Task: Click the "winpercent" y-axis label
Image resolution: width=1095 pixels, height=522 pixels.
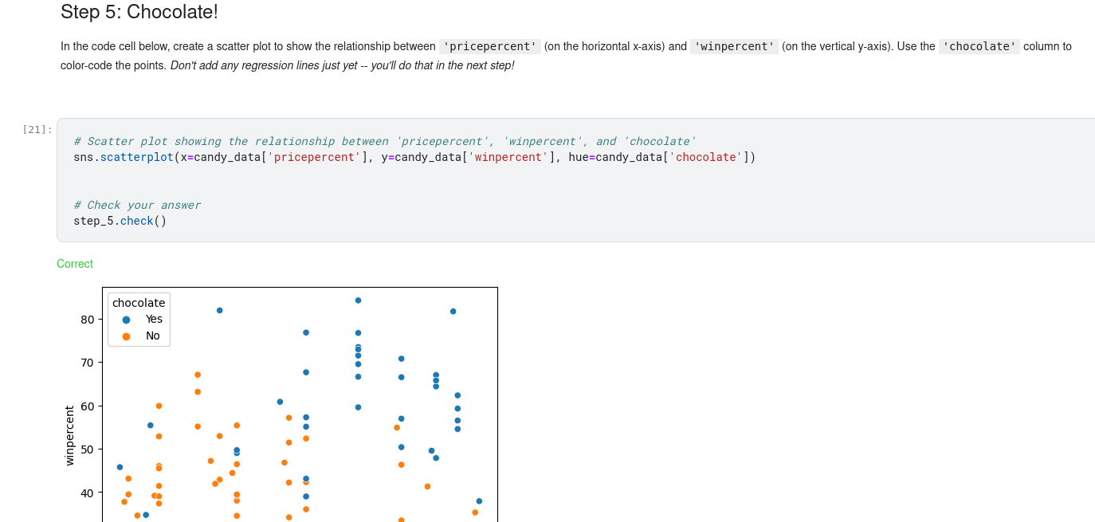Action: (69, 435)
